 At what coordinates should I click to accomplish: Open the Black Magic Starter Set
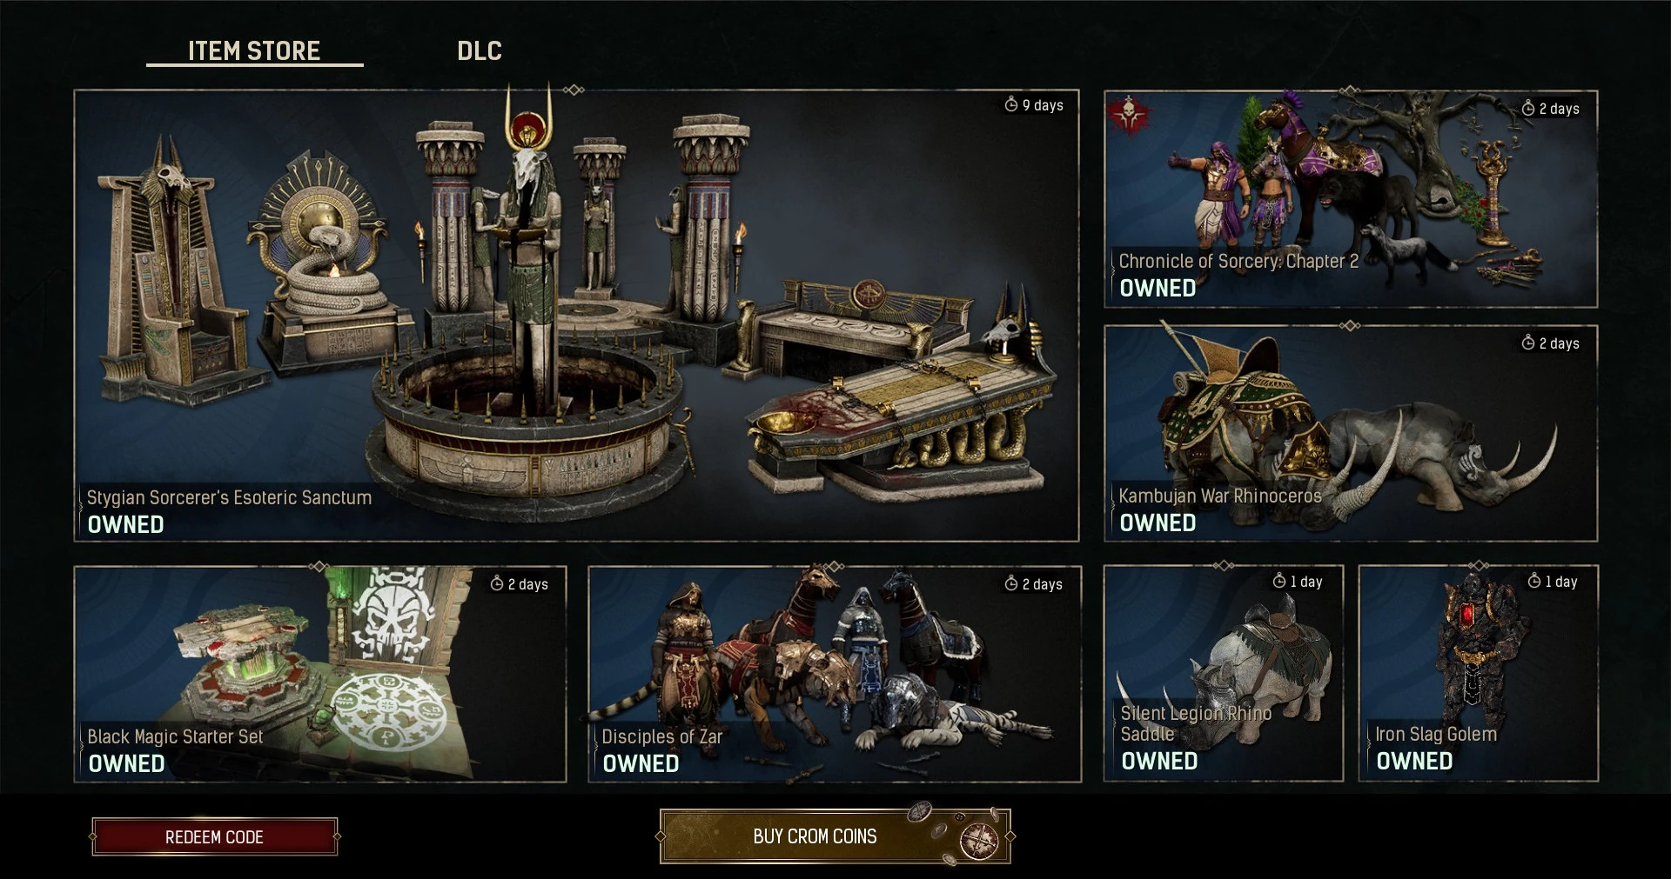[320, 674]
